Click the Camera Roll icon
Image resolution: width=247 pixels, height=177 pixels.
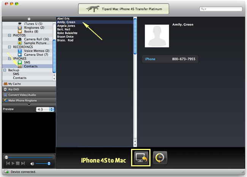coord(20,39)
